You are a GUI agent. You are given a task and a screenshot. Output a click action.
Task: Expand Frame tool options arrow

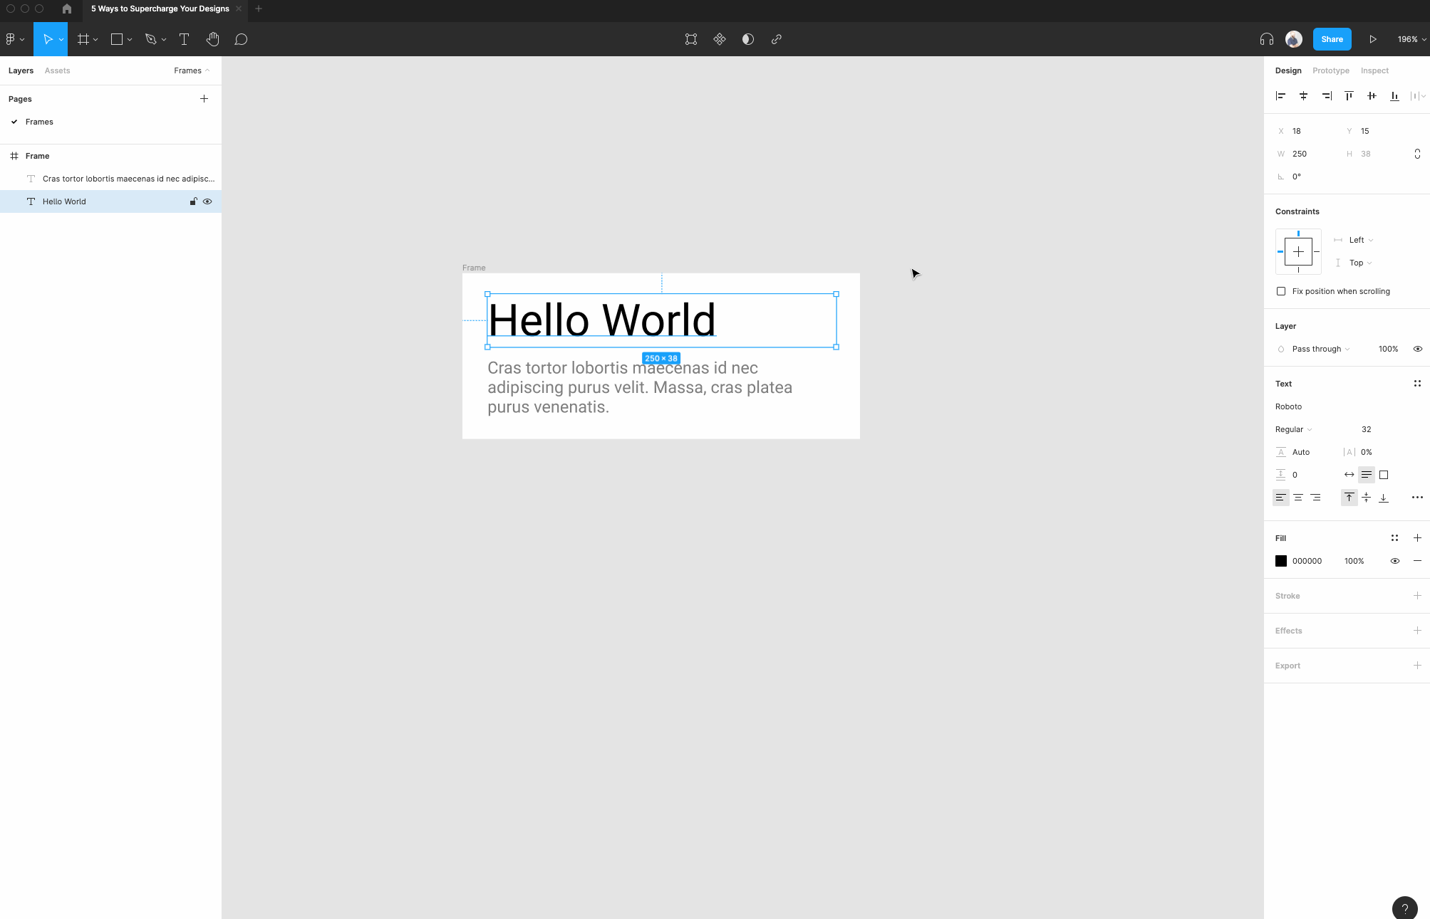tap(95, 39)
